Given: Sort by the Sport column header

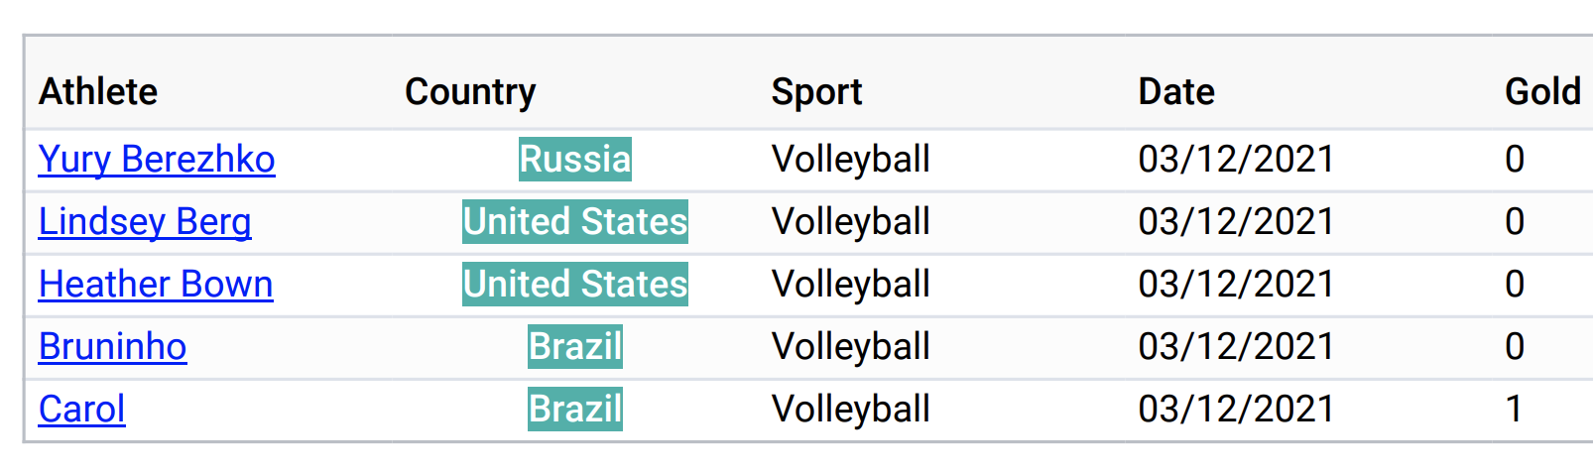Looking at the screenshot, I should pos(816,92).
